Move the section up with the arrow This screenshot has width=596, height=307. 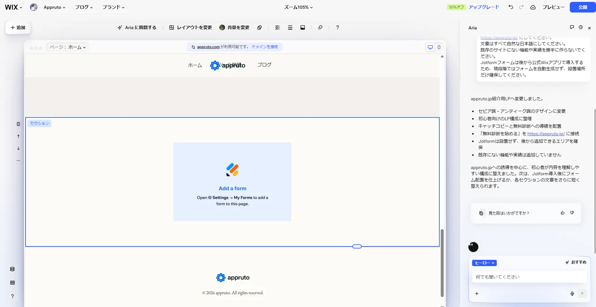[x=18, y=136]
